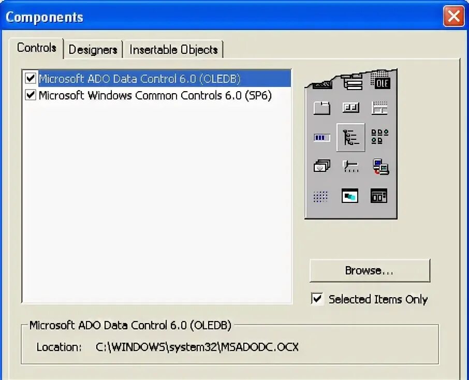Open the Designers tab
The width and height of the screenshot is (469, 380).
(93, 50)
